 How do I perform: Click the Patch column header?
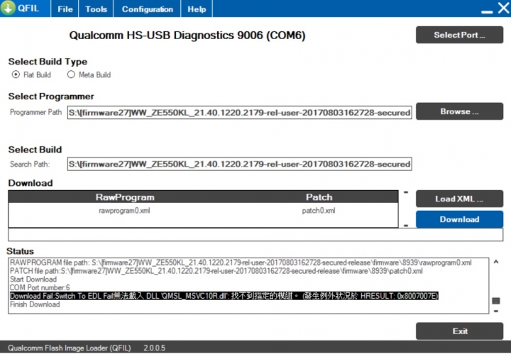[x=319, y=197]
